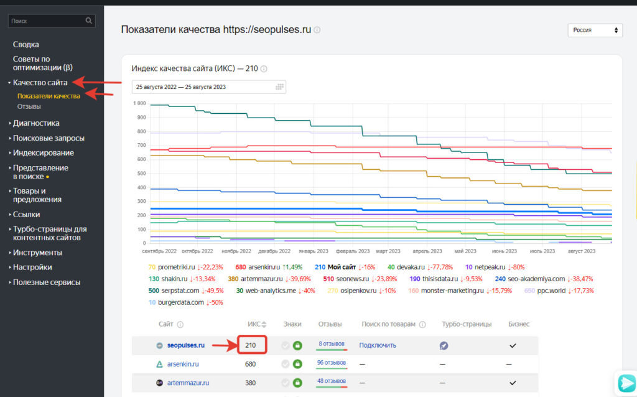Screen dimensions: 637x397
Task: Click the green lock badge in arsenkin.ru row
Action: 297,364
